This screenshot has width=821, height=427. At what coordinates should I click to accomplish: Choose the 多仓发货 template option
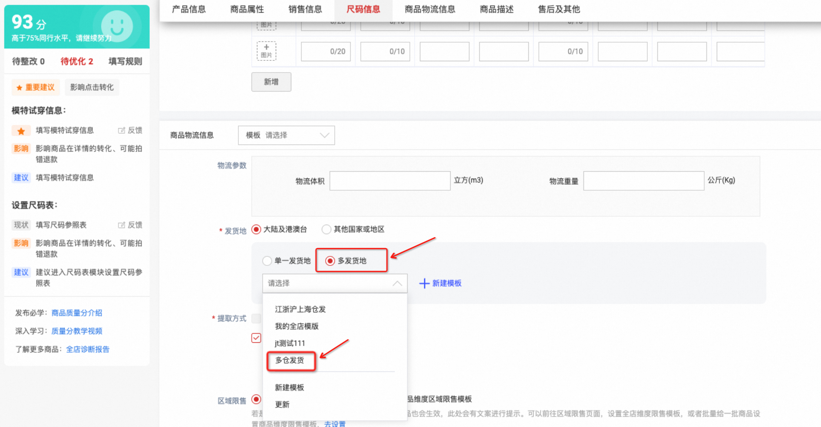[290, 360]
